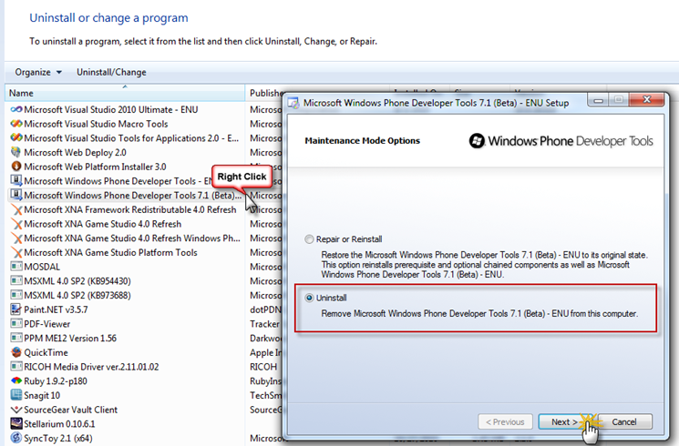Click the SourceGear Vault Client icon
The image size is (679, 446).
[x=16, y=410]
